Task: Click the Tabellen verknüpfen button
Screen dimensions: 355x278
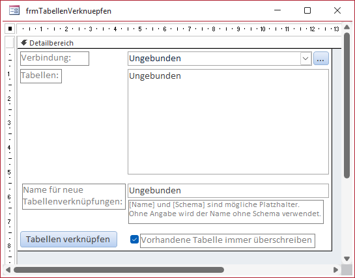Action: tap(68, 240)
